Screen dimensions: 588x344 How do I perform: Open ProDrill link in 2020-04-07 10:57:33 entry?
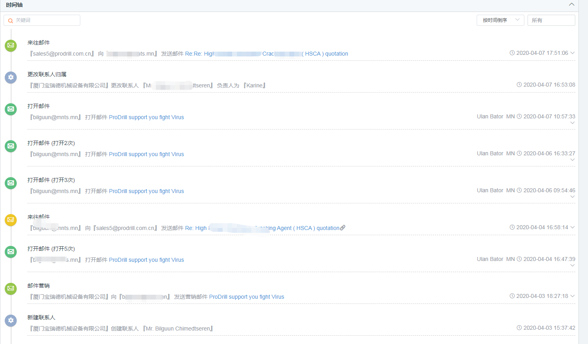pos(146,117)
